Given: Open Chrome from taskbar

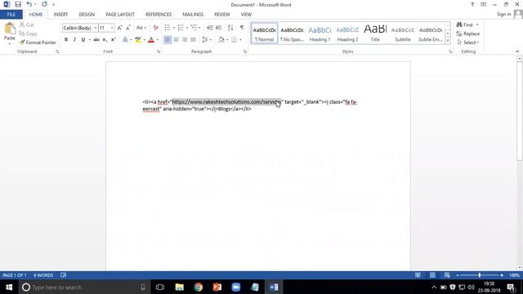Looking at the screenshot, I should (198, 287).
